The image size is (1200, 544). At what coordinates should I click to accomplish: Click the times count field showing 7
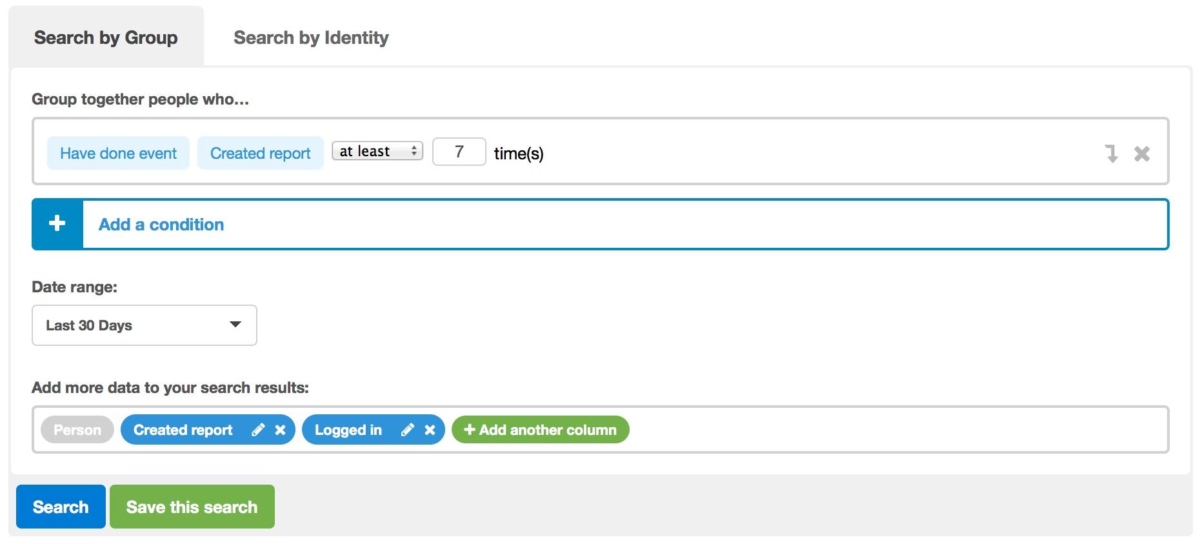(459, 152)
